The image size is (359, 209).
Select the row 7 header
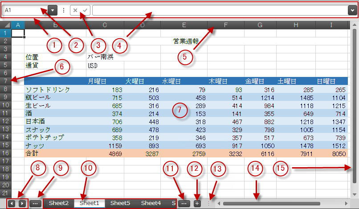click(x=5, y=81)
